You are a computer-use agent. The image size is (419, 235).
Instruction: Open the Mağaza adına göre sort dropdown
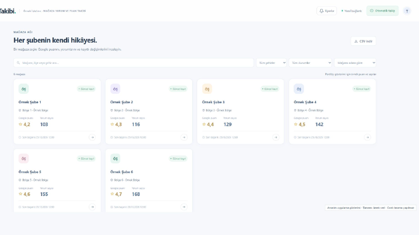355,63
